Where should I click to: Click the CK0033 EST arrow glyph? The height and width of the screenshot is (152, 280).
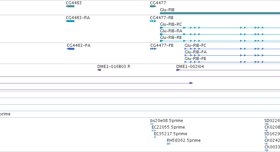pyautogui.click(x=267, y=150)
